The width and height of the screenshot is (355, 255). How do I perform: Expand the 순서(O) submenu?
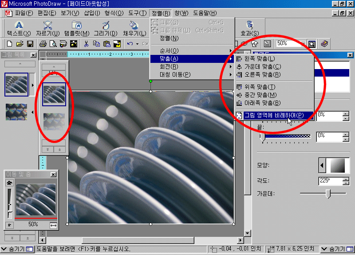click(192, 50)
